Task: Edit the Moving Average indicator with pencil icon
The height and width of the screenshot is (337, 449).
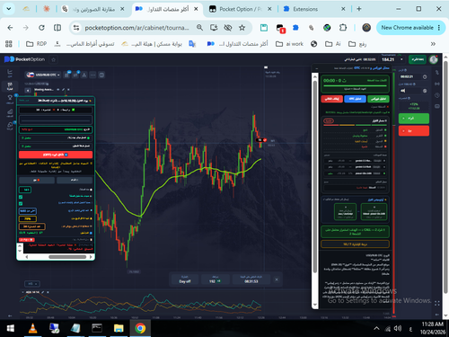Action: click(x=63, y=90)
